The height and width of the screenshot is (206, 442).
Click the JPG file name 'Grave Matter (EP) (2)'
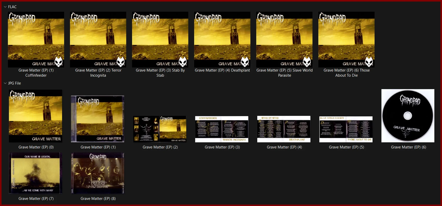pyautogui.click(x=160, y=147)
